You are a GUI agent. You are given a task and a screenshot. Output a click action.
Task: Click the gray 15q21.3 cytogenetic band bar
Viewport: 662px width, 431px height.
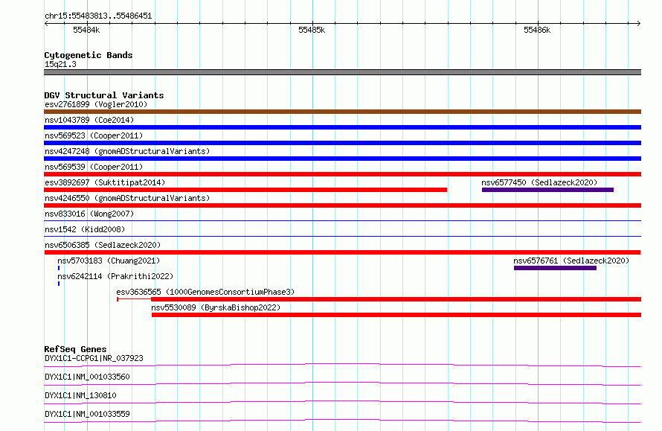coord(342,72)
